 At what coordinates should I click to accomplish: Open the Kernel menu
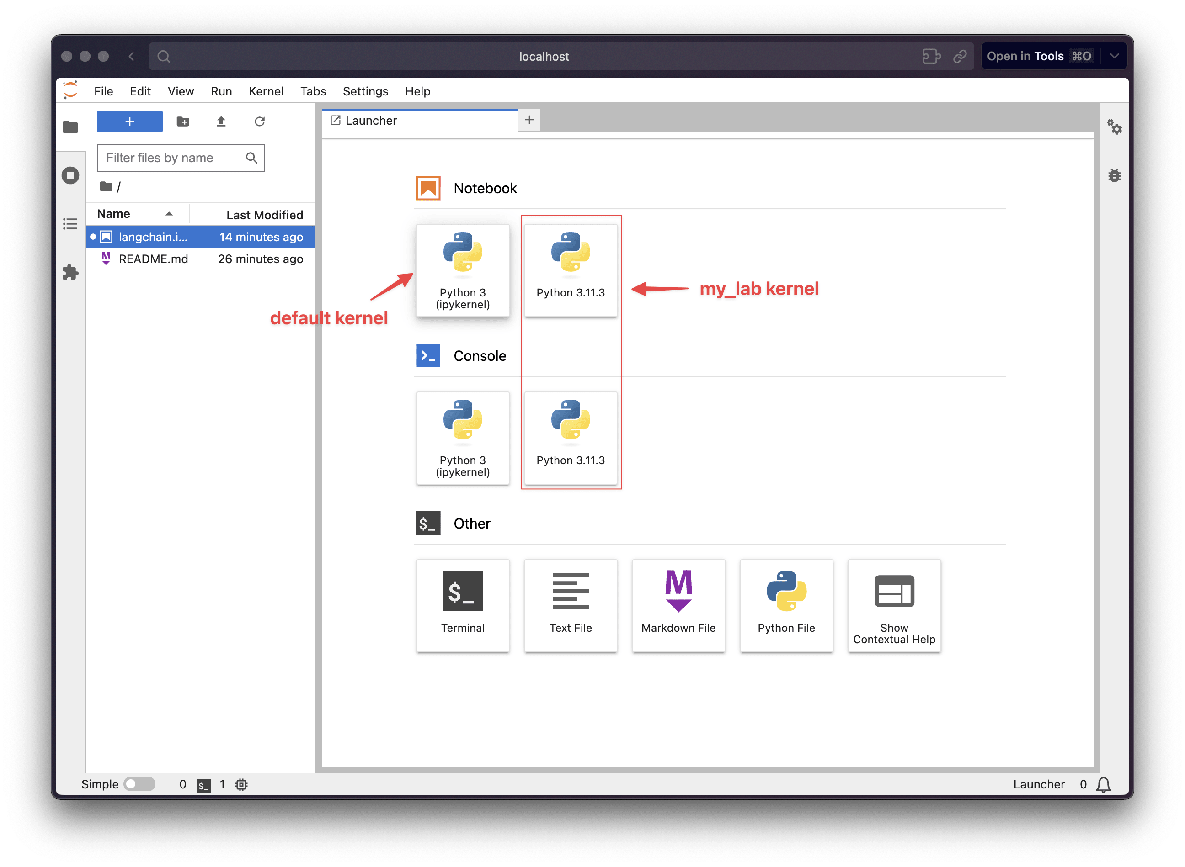click(x=266, y=91)
